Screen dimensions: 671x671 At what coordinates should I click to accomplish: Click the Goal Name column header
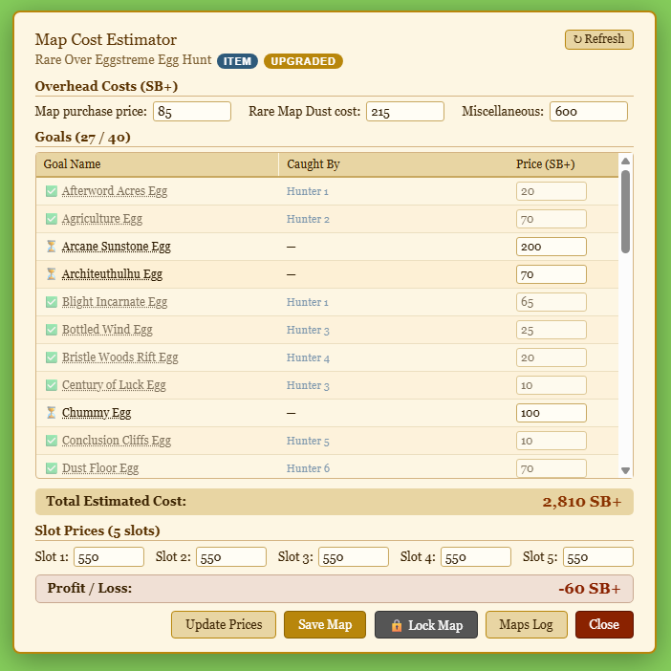click(x=157, y=164)
